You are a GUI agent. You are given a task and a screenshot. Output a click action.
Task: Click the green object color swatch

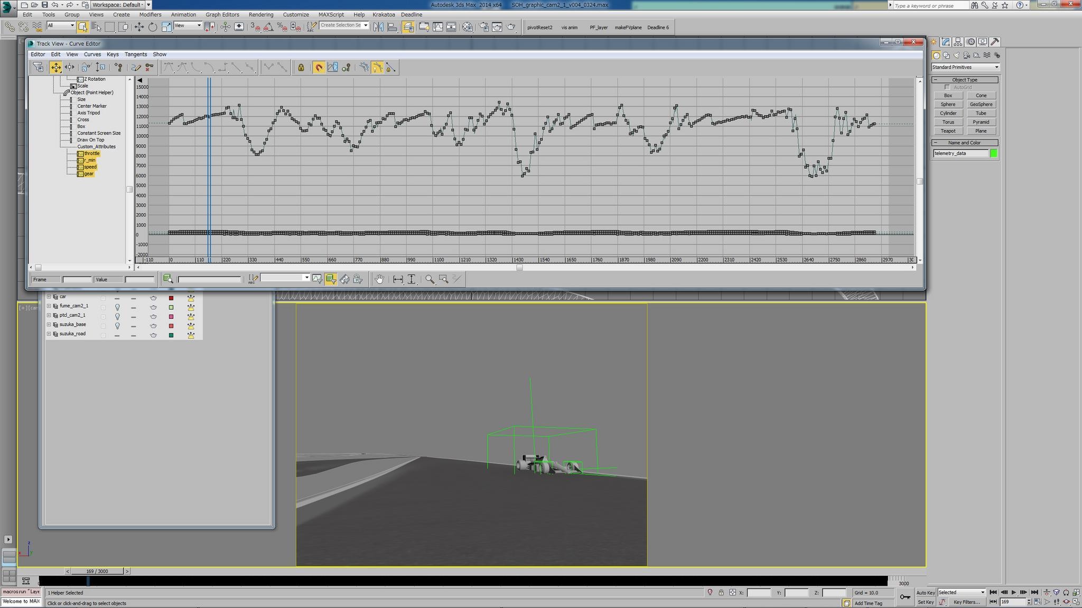click(994, 153)
